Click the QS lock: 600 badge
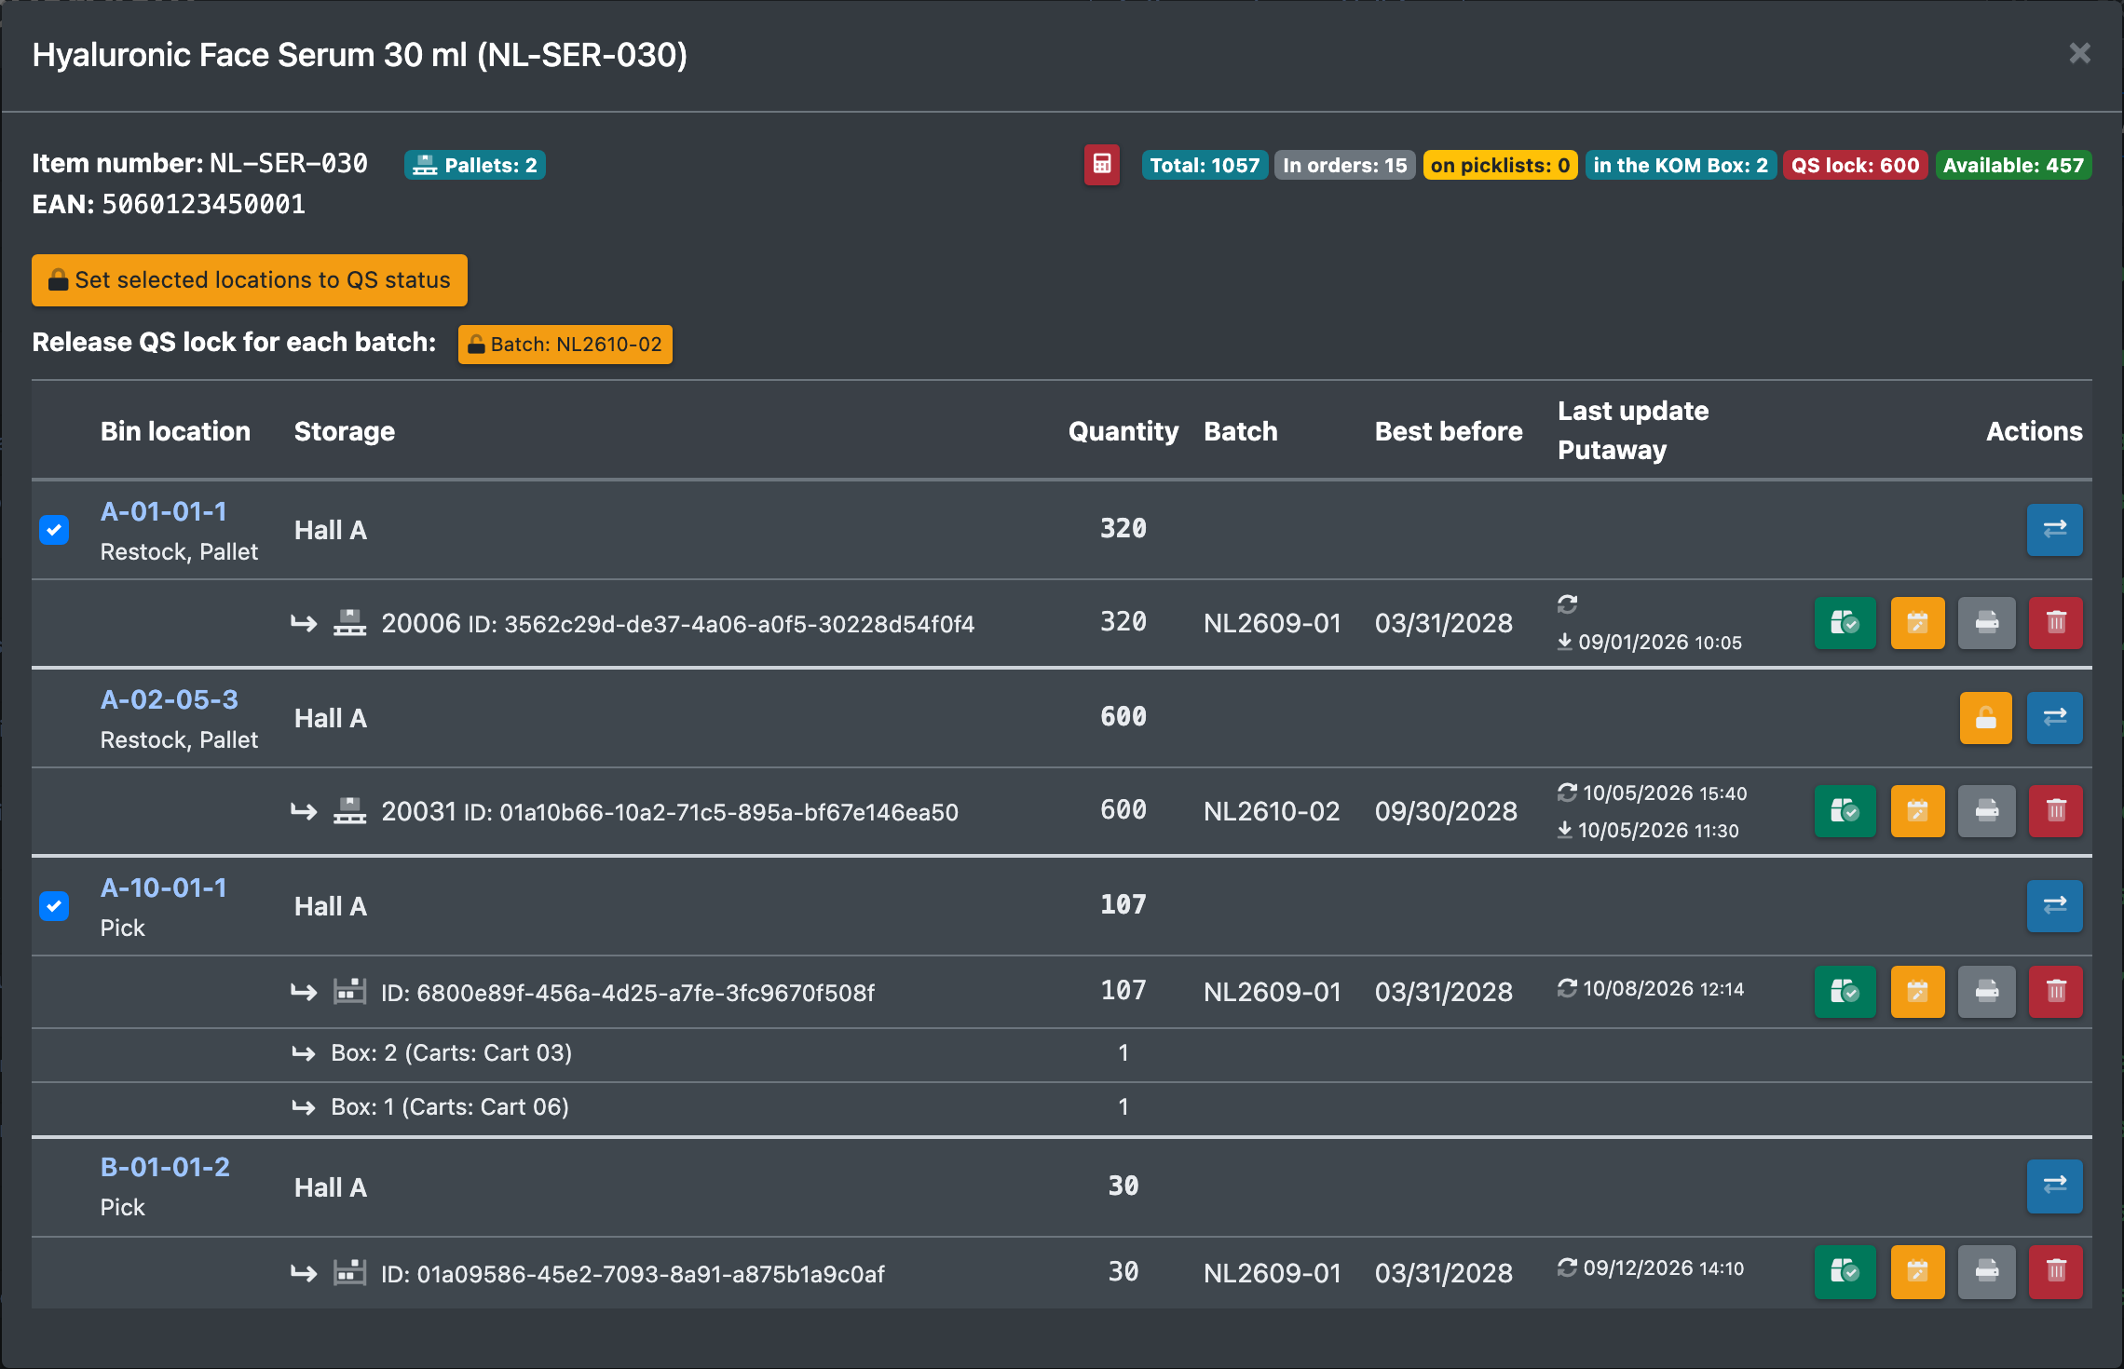The image size is (2124, 1369). 1855,165
